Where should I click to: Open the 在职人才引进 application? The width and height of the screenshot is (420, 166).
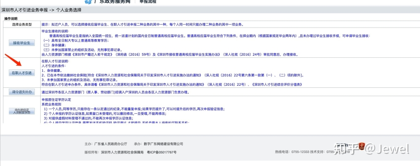coord(22,73)
